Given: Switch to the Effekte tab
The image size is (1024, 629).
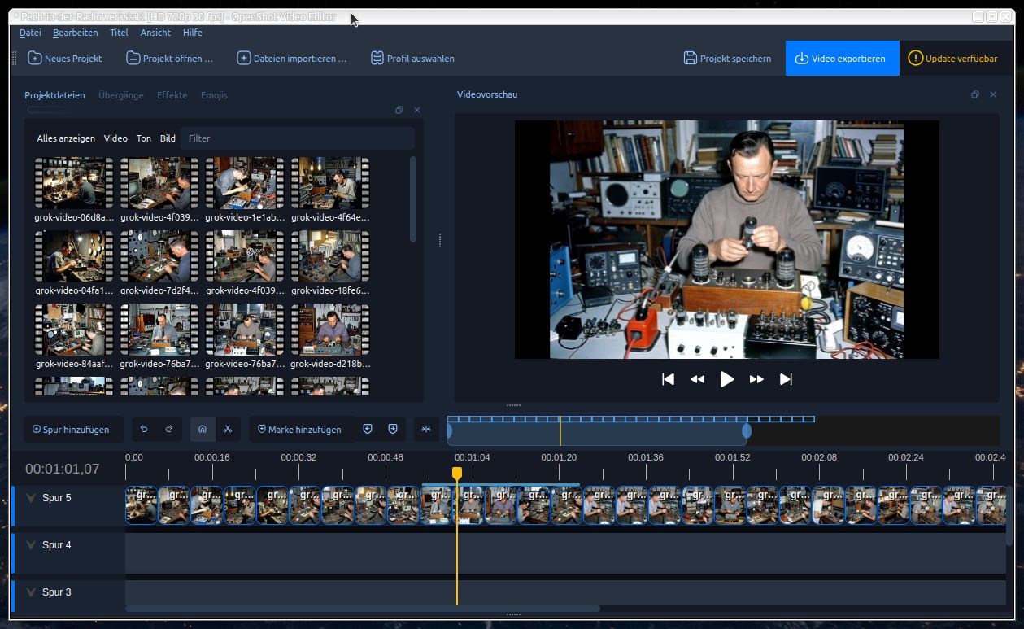Looking at the screenshot, I should pyautogui.click(x=172, y=95).
